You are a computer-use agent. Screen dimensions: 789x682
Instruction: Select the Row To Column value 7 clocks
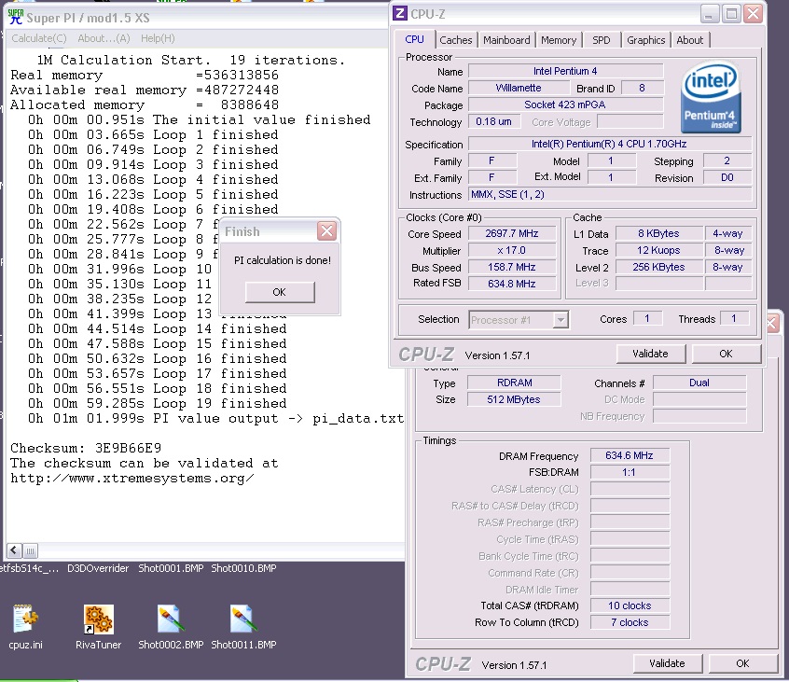(x=630, y=622)
